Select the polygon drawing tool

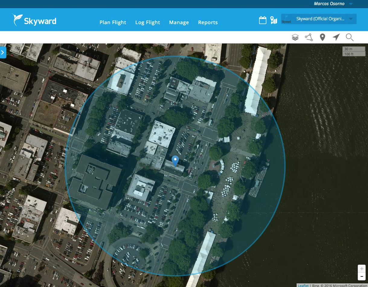(x=309, y=37)
